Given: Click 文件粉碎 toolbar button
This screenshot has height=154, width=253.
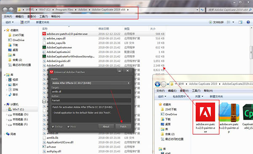Looking at the screenshot, I should pos(216,22).
